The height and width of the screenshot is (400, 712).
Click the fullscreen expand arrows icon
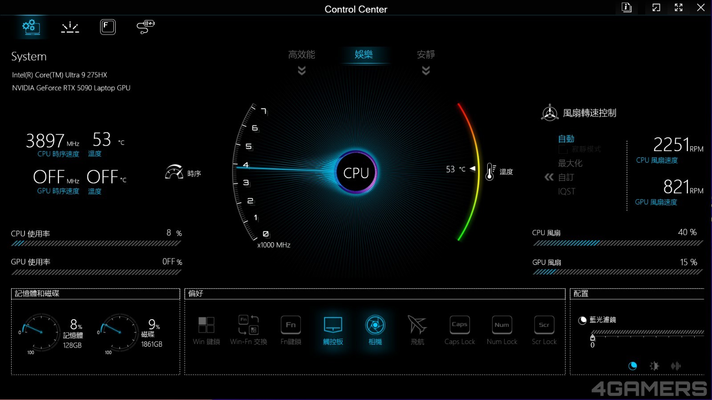[679, 8]
